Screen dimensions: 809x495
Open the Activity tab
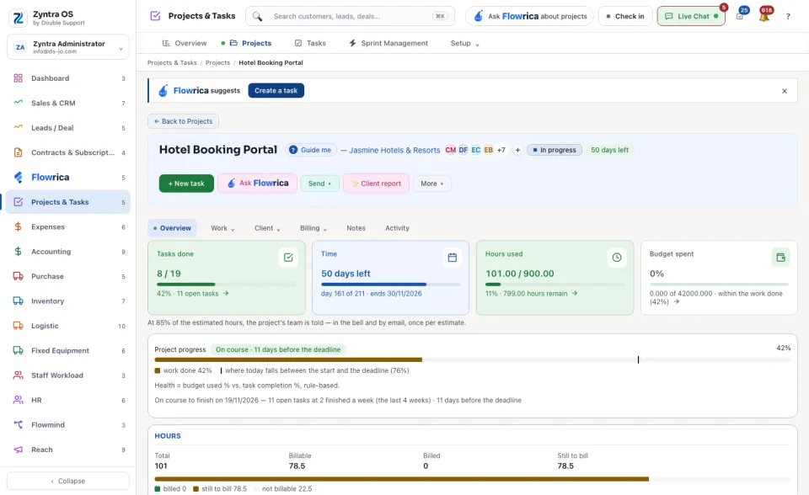[397, 228]
